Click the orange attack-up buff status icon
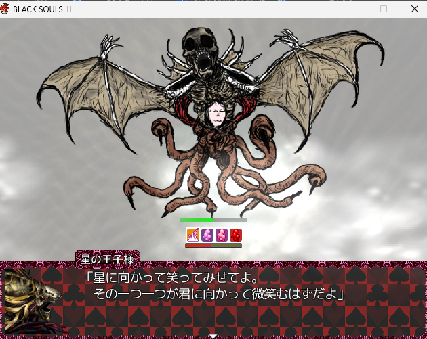Viewport: 427px width, 339px height. [x=192, y=235]
